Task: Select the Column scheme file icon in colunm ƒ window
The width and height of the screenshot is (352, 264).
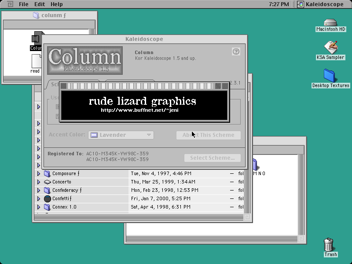Action: [37, 38]
